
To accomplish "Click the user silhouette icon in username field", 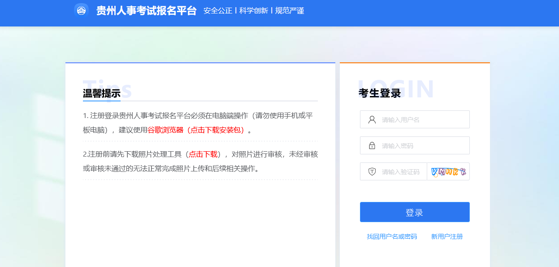I will coord(372,120).
